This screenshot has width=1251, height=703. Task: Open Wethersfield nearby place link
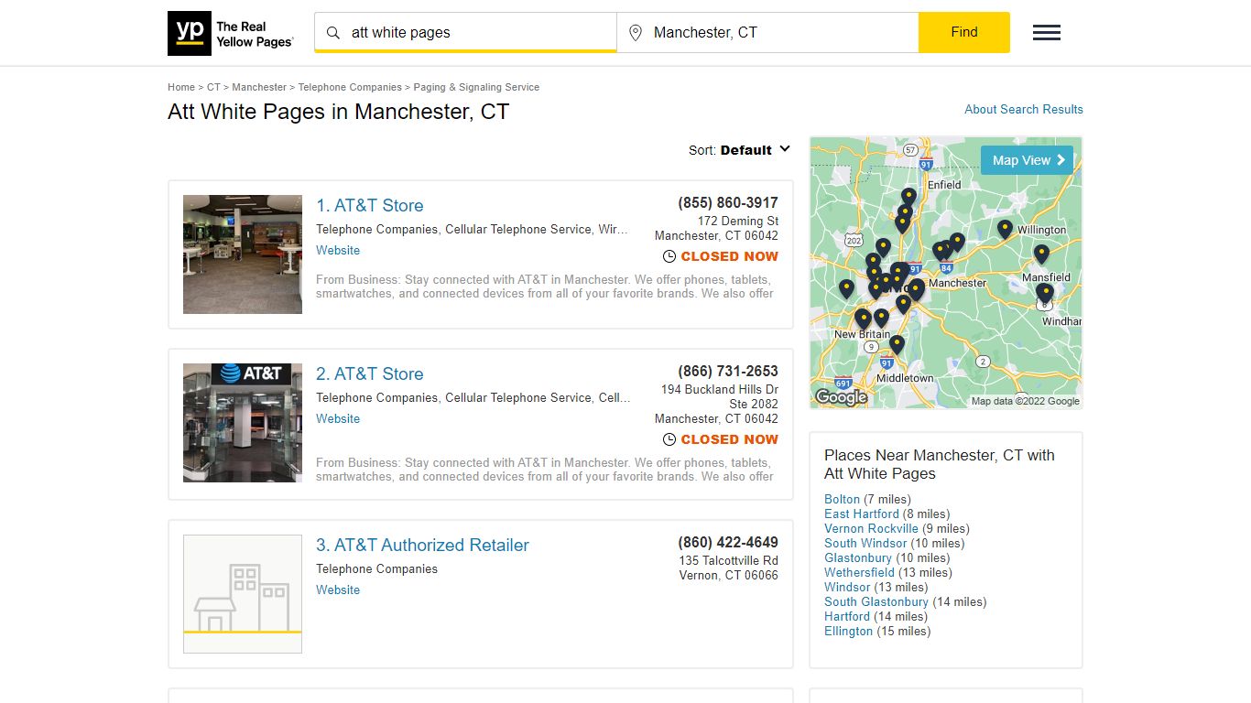[859, 573]
